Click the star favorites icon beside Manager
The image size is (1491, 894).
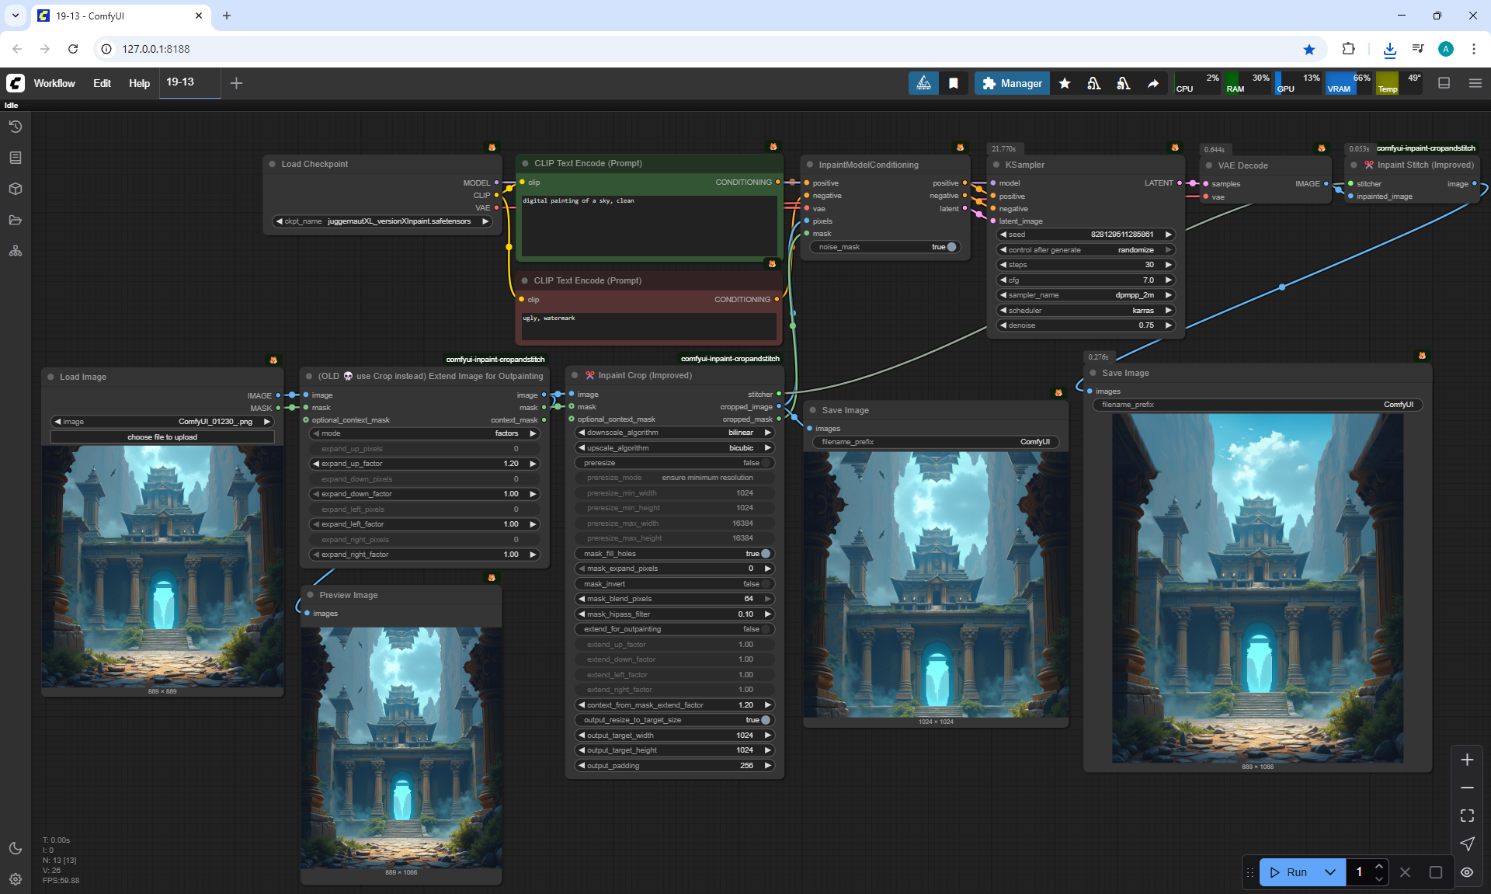click(x=1065, y=83)
